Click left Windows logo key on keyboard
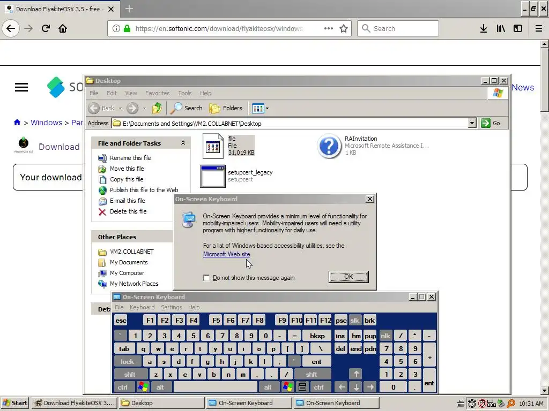Image resolution: width=549 pixels, height=411 pixels. 143,387
